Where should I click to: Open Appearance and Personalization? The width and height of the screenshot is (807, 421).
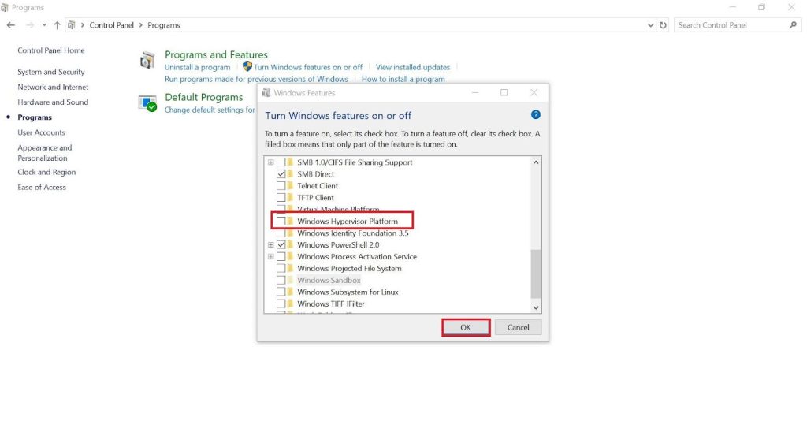pyautogui.click(x=45, y=153)
